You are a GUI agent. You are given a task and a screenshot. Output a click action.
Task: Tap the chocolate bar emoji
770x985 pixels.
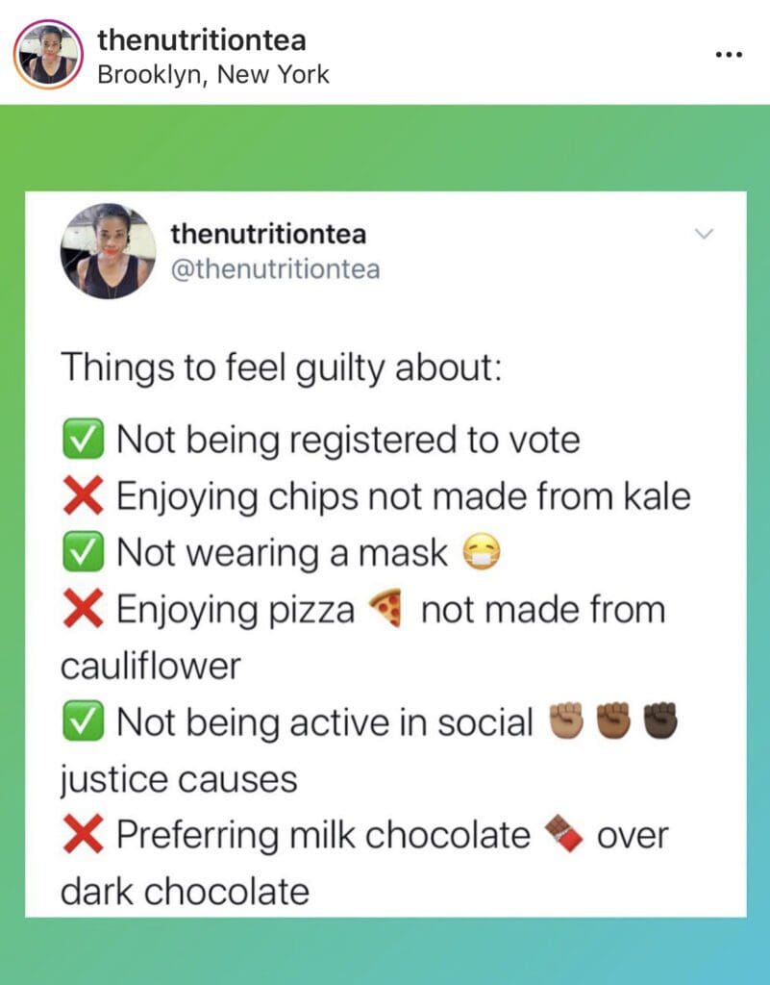[563, 834]
